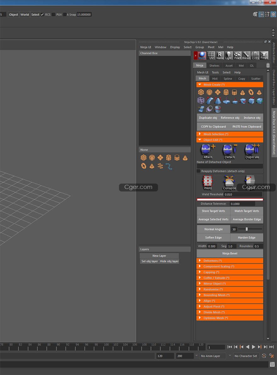Click the blue curve points icon in None panel

(169, 166)
